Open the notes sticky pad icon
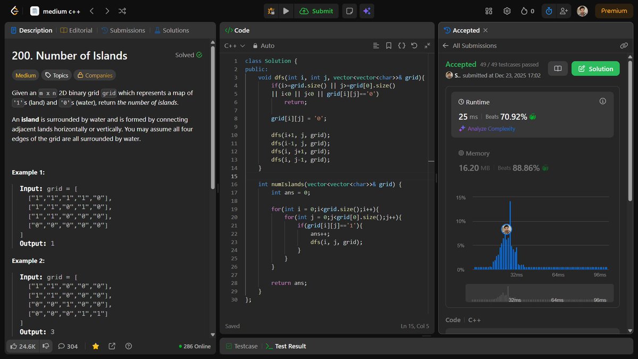This screenshot has height=359, width=638. [x=349, y=11]
